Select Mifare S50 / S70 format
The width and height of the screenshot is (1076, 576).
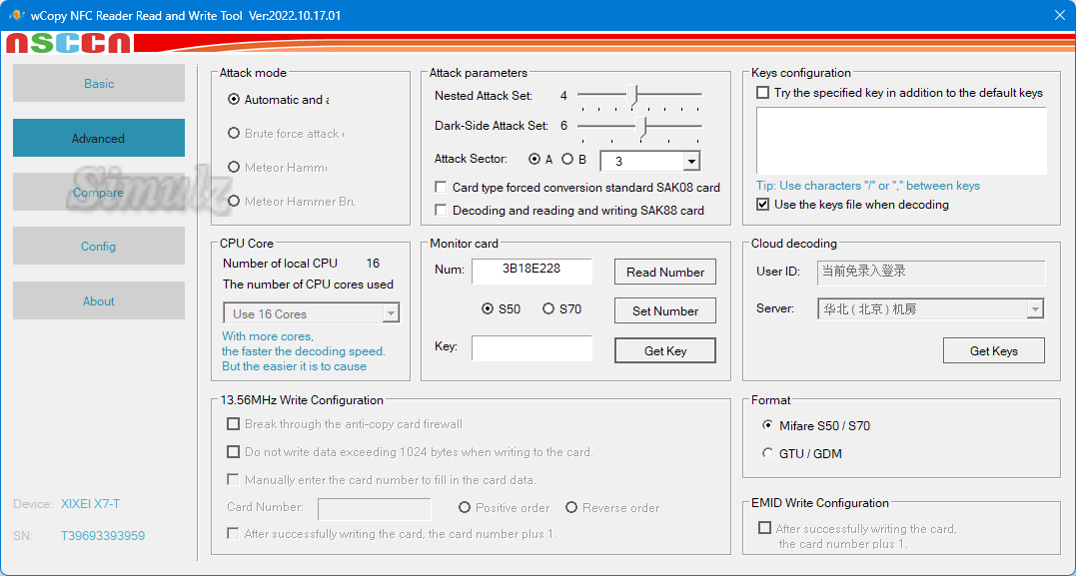click(x=768, y=425)
